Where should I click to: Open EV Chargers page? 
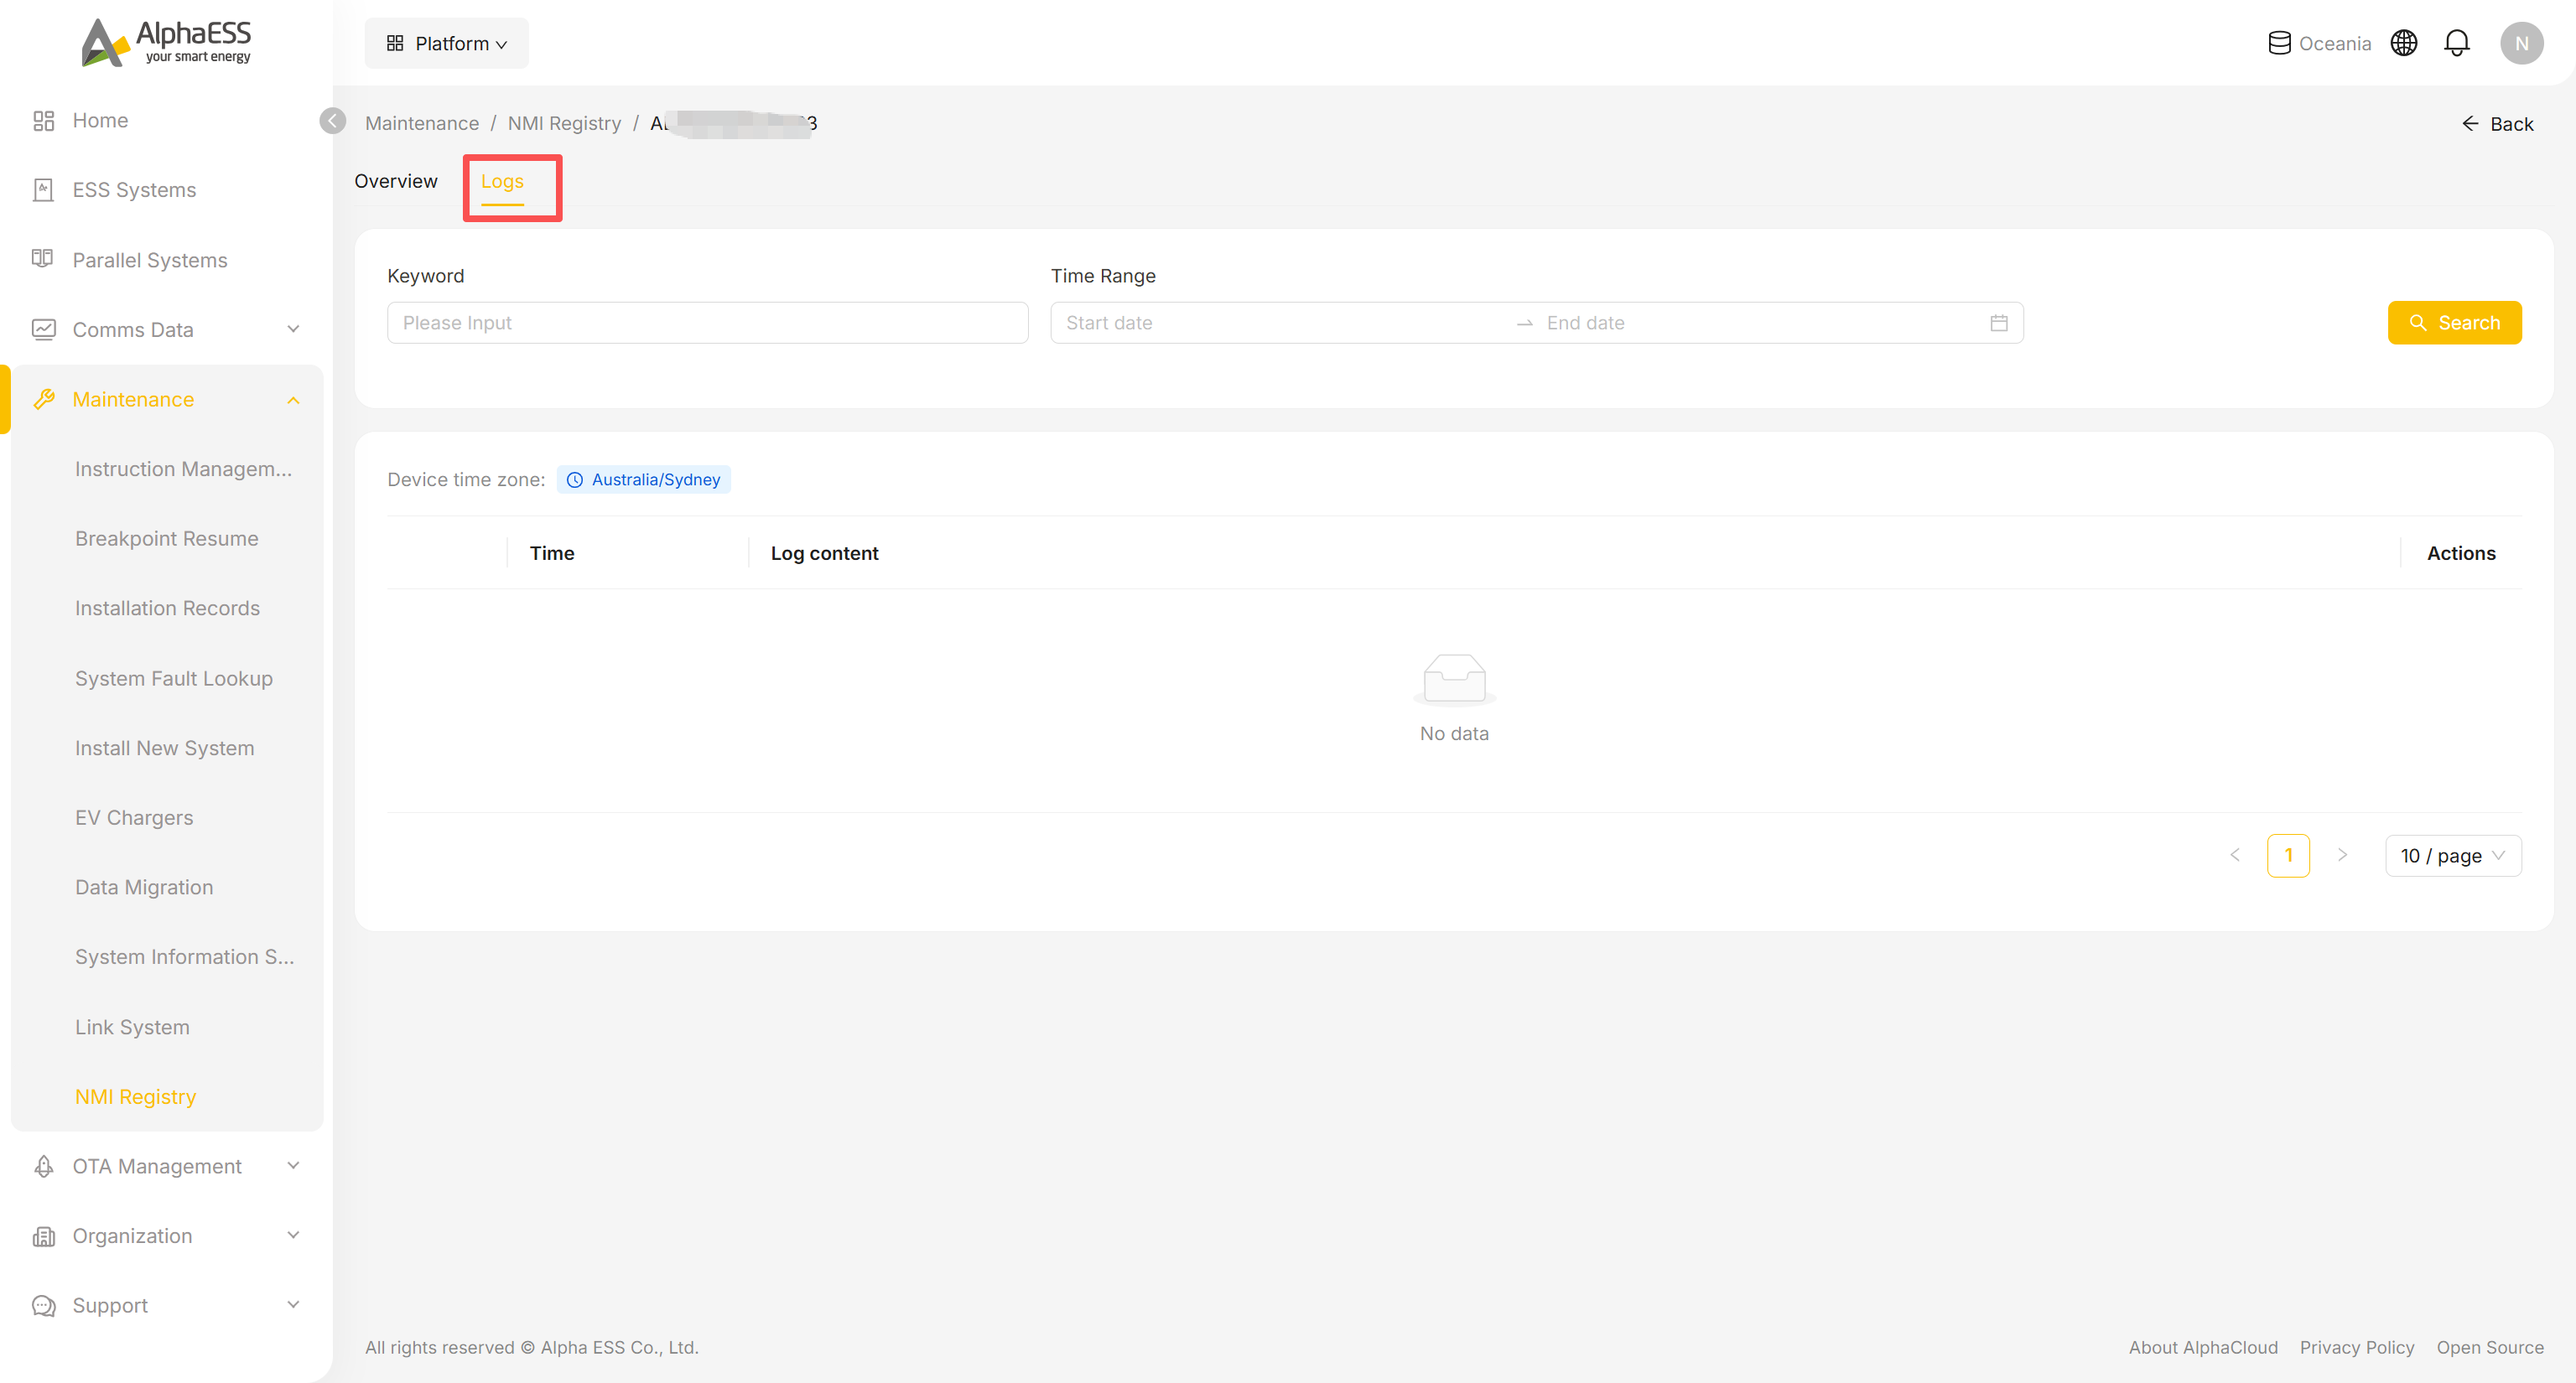(134, 817)
